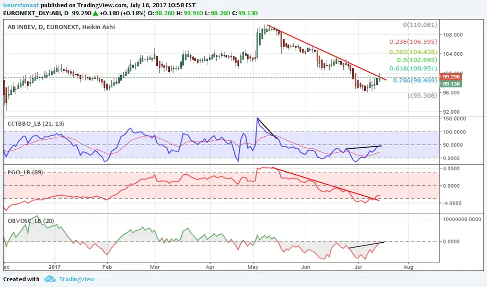Click the 0.382(104.438) Fibonacci level label
The image size is (487, 287).
(x=413, y=52)
